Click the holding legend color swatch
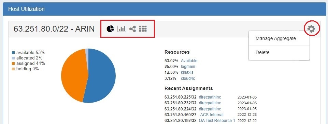328x124 pixels. pos(13,69)
